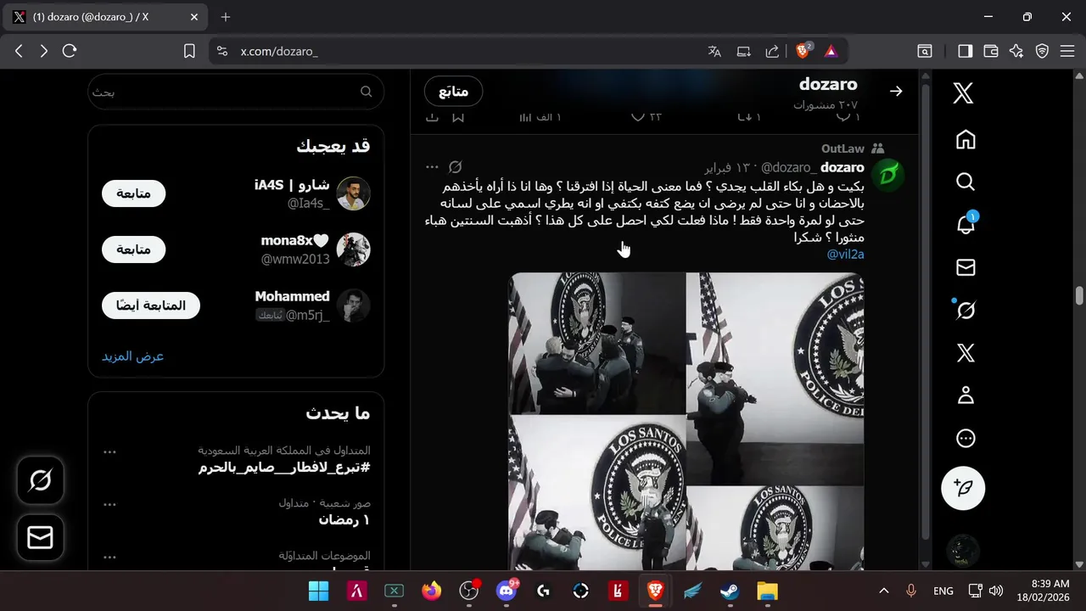Click the compose post feather button
This screenshot has width=1086, height=611.
point(963,488)
